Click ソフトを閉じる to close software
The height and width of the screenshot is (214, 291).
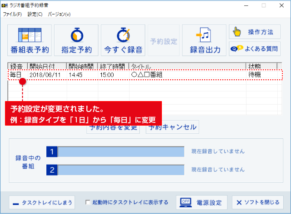pos(258,202)
